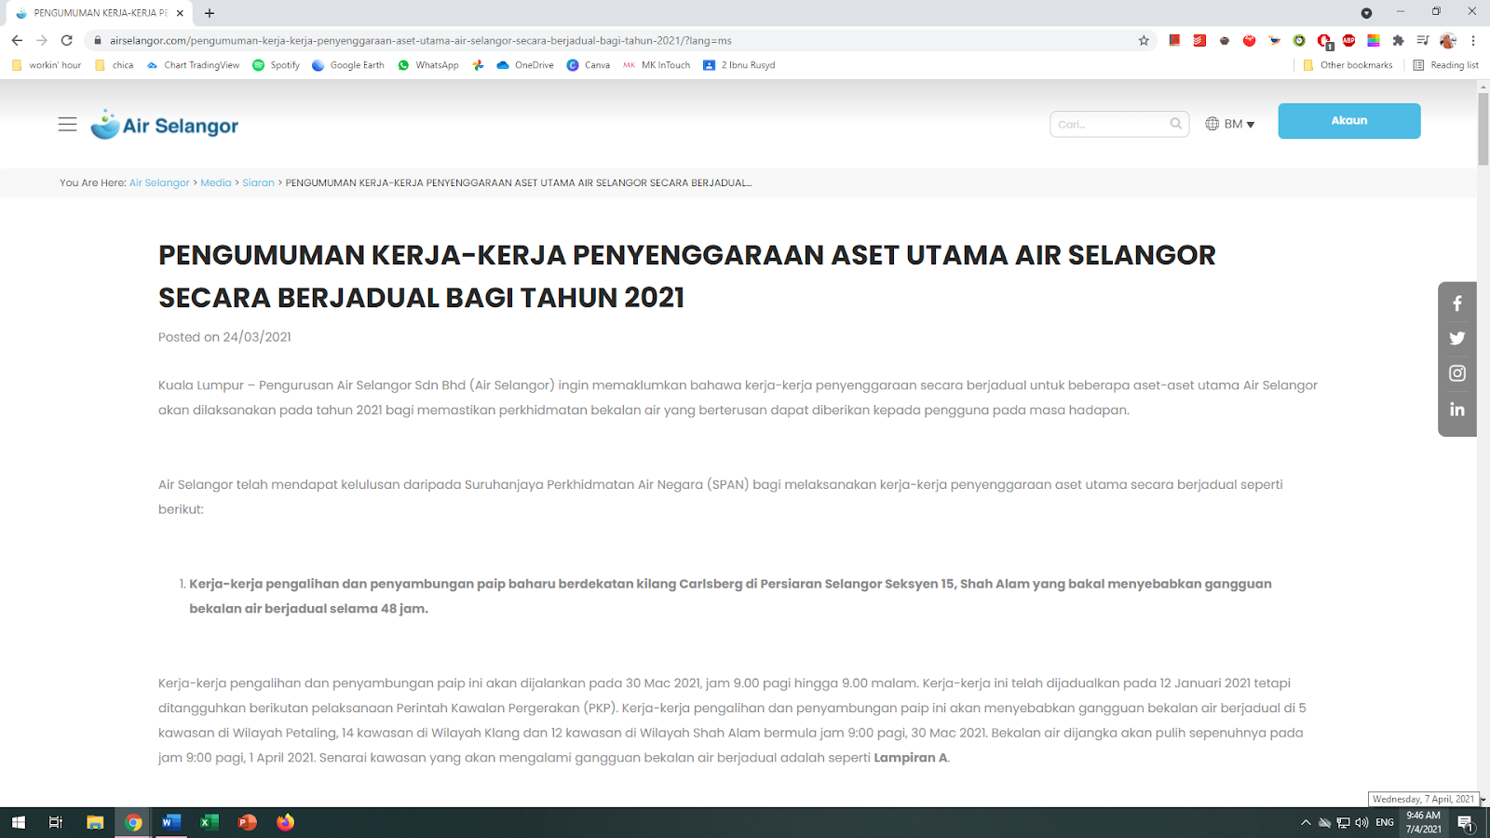This screenshot has width=1490, height=838.
Task: Click the tab search dropdown arrow in title bar
Action: coord(1366,13)
